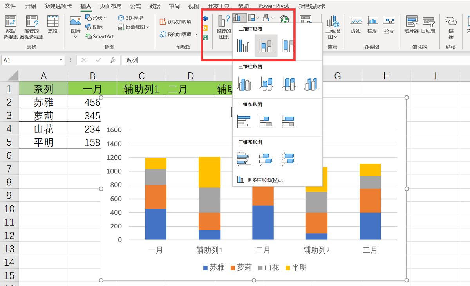470x286 pixels.
Task: Click the Bing Maps add-in icon
Action: coord(205,28)
